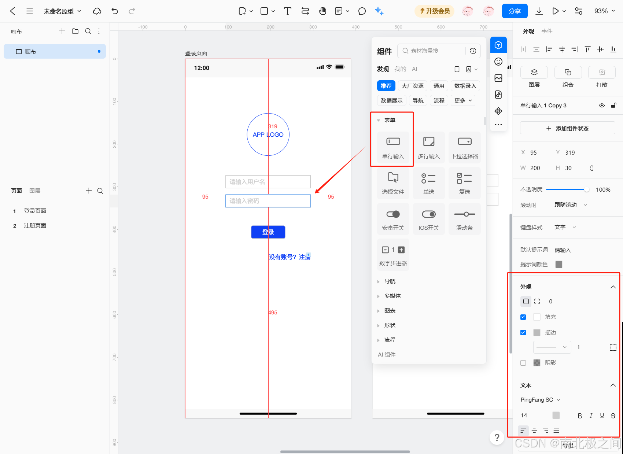This screenshot has width=623, height=454.
Task: Toggle italic text formatting
Action: 591,416
